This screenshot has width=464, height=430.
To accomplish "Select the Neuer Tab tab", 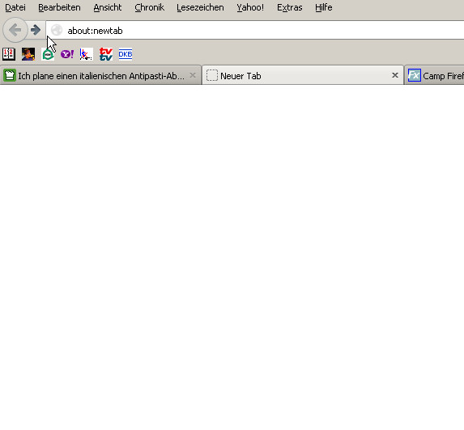I will click(x=302, y=76).
